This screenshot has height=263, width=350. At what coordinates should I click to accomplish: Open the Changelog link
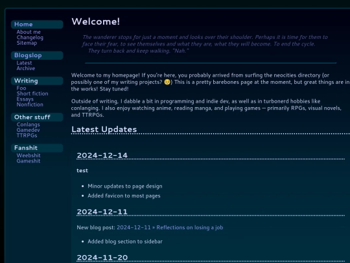[x=30, y=38]
